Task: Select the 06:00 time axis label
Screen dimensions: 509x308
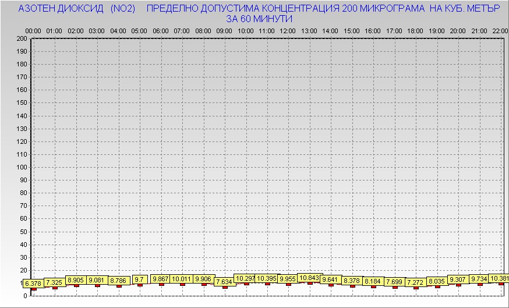Action: [161, 31]
